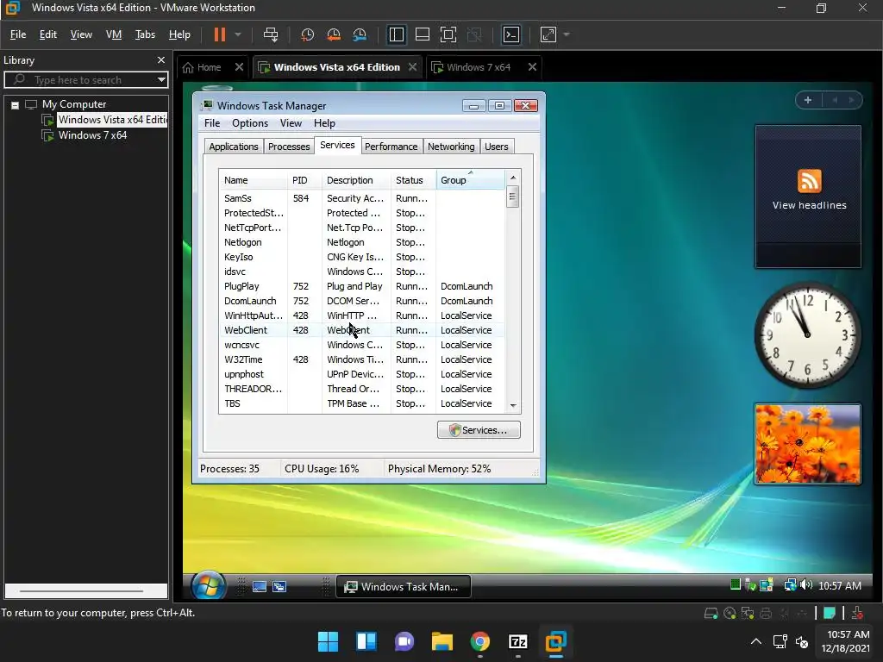Click the Vista Start orb button

208,586
